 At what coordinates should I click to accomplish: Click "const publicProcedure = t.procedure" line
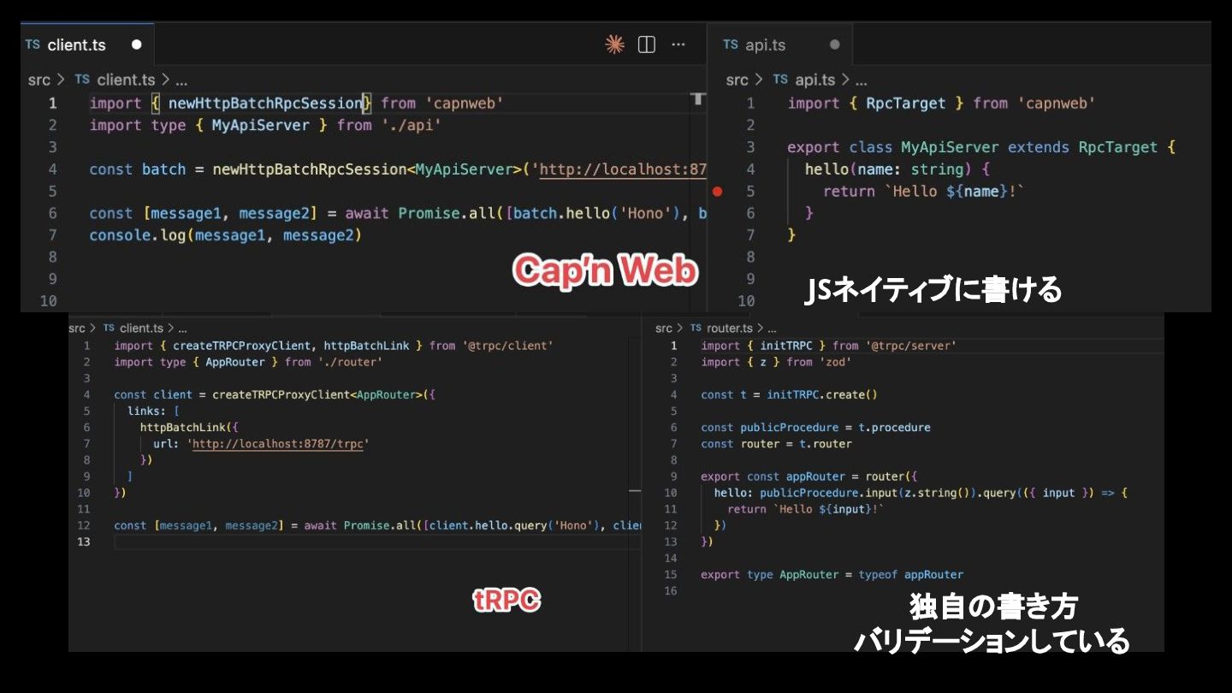815,427
